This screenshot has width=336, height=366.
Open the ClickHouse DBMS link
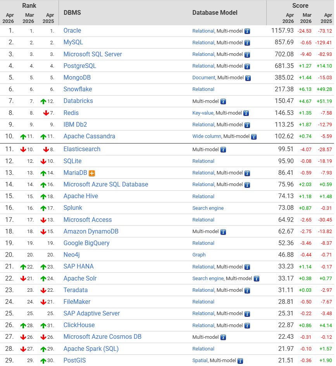click(x=79, y=325)
